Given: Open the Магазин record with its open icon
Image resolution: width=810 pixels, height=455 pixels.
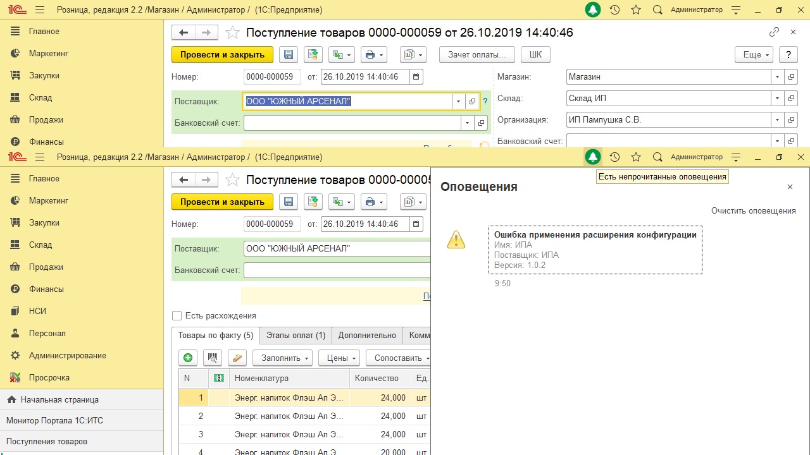Looking at the screenshot, I should (x=791, y=76).
